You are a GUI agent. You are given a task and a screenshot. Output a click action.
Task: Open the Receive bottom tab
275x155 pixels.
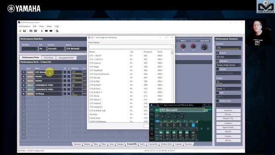click(x=189, y=144)
